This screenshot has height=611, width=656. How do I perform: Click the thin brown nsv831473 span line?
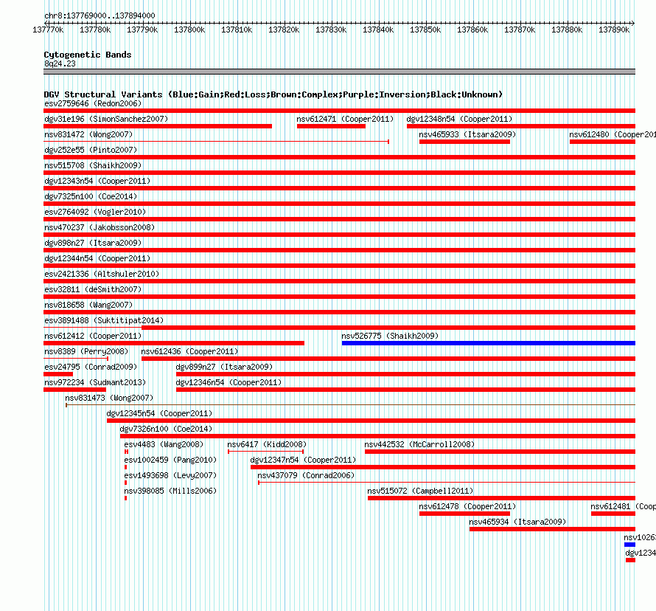[351, 405]
